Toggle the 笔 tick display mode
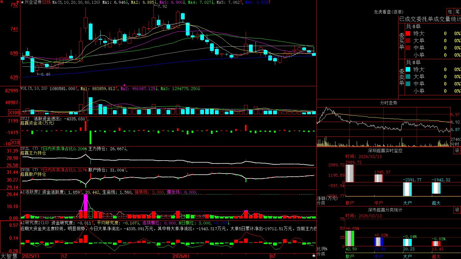This screenshot has height=259, width=461. coord(457,12)
